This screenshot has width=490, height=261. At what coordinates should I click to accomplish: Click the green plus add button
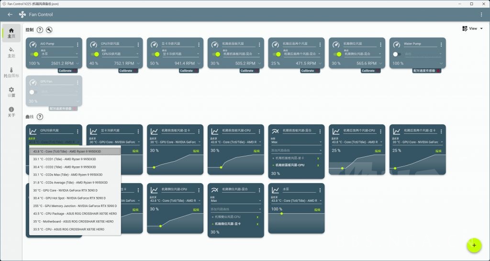(474, 245)
